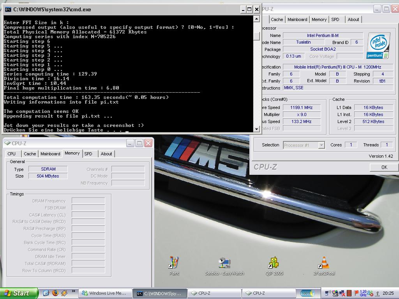Click disconnected network tray icon with red X
The image size is (399, 299).
tap(342, 293)
